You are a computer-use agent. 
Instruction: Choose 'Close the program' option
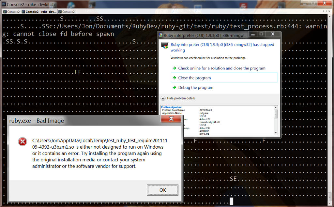tap(194, 78)
